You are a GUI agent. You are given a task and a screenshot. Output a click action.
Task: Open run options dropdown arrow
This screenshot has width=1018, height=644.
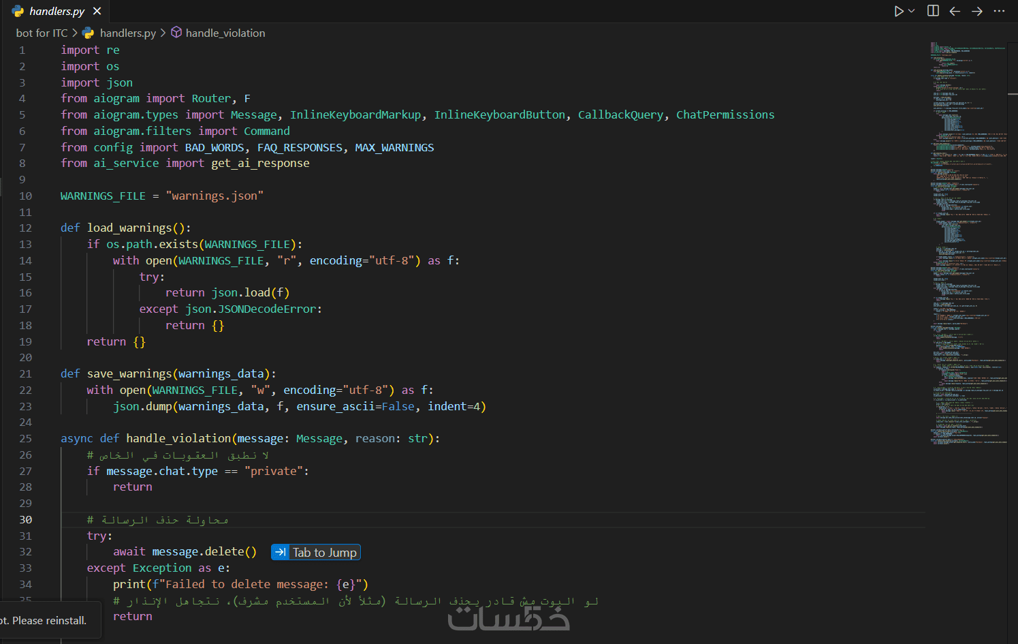[912, 11]
